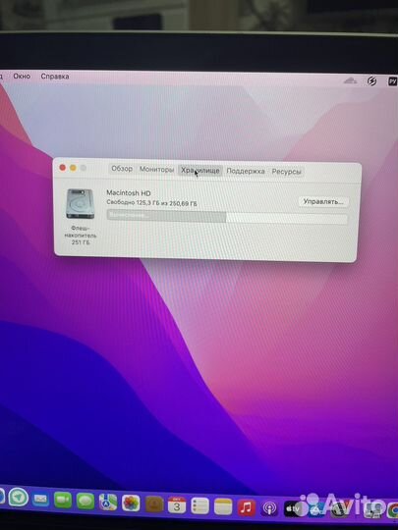Click the cloud status icon in menu bar
The image size is (398, 530).
point(351,80)
